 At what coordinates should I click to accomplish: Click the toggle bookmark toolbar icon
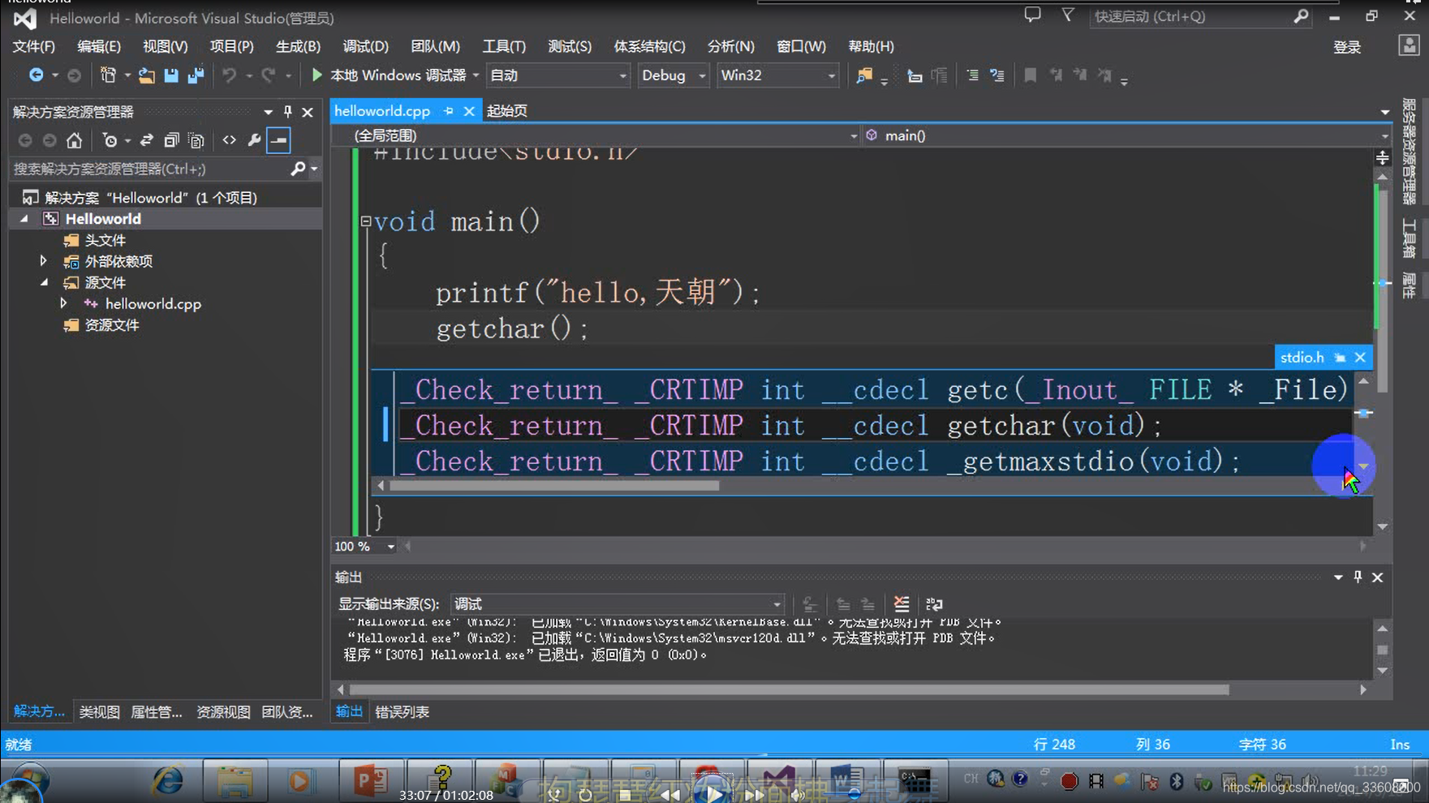pyautogui.click(x=1030, y=75)
